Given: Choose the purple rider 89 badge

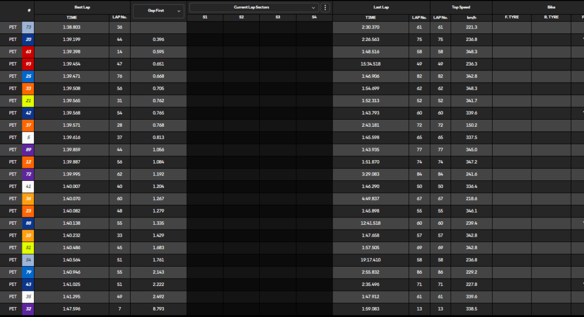Looking at the screenshot, I should pos(28,150).
